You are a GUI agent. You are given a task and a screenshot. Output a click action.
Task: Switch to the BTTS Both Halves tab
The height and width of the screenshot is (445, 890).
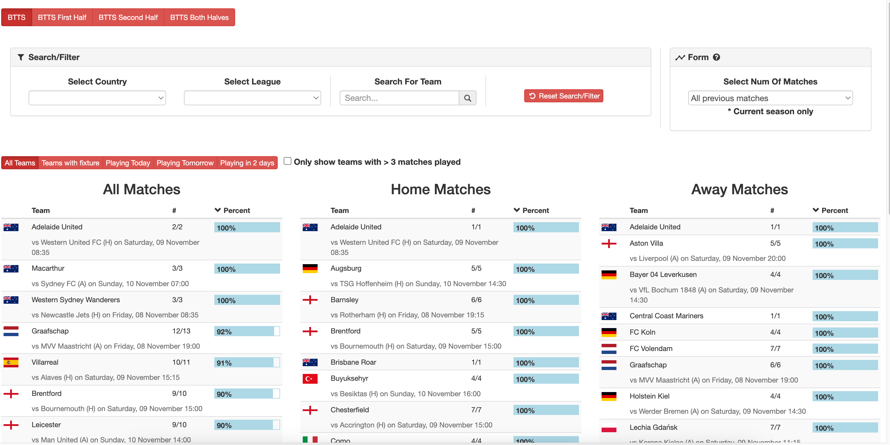(199, 17)
